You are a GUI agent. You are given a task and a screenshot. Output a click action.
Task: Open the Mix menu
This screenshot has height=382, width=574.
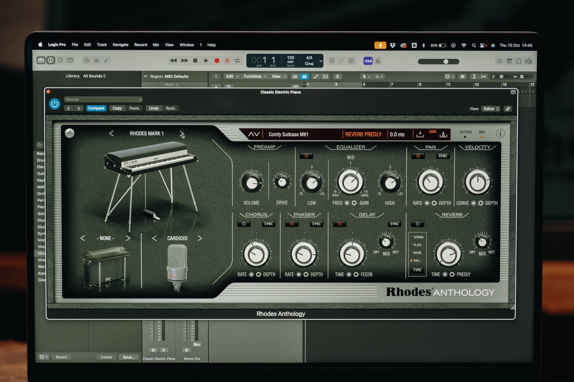156,45
